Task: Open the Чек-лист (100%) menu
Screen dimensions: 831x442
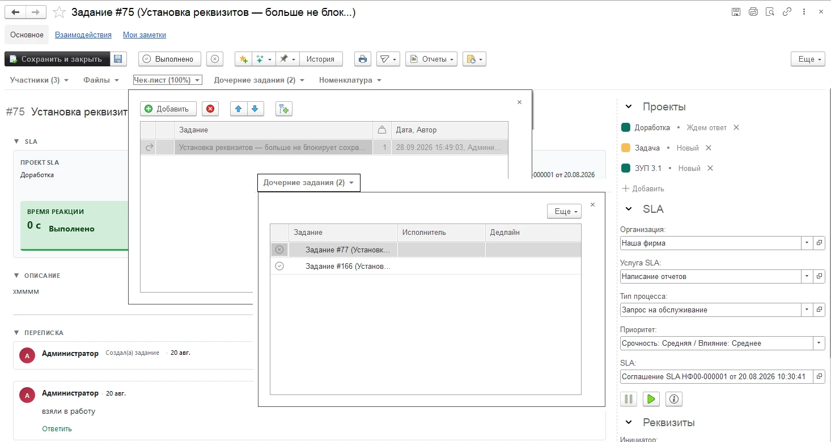Action: pyautogui.click(x=167, y=80)
